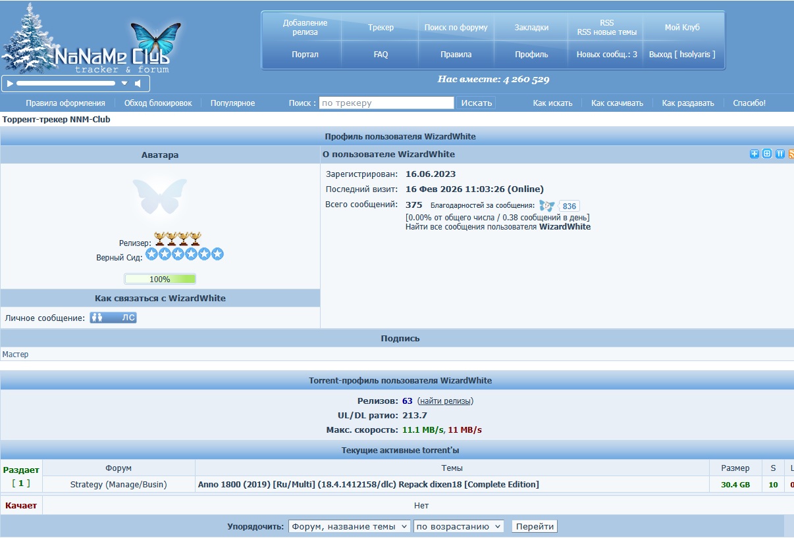Expand the radio player station dropdown arrow
The width and height of the screenshot is (794, 538).
pos(124,84)
